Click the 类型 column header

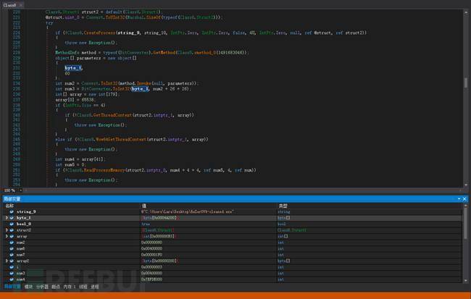coord(283,205)
